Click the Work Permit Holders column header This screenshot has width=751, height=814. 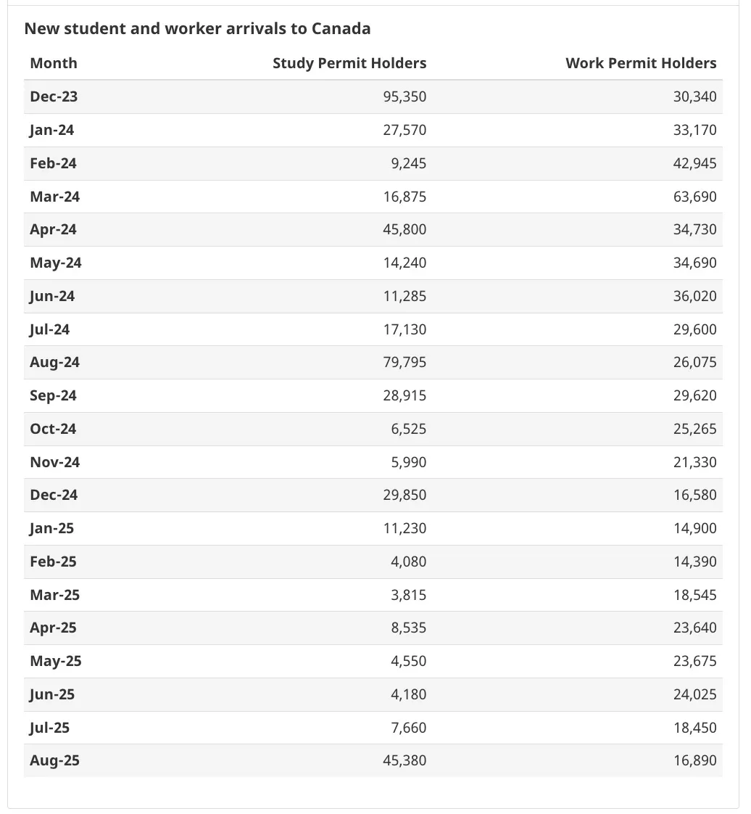(641, 63)
